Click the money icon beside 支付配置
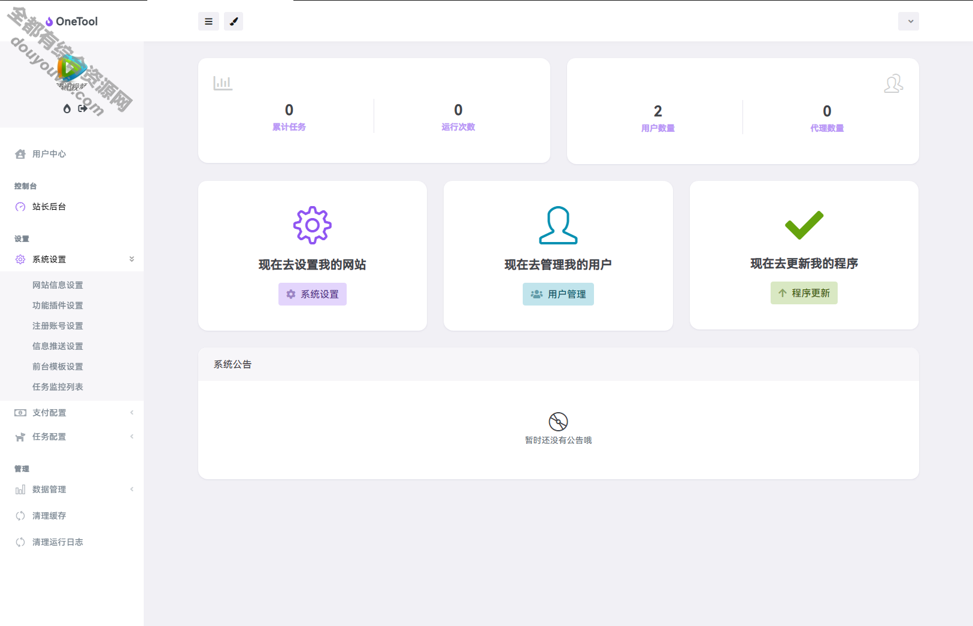 [20, 413]
